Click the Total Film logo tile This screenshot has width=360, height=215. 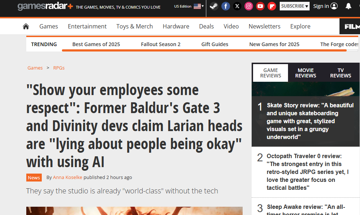pyautogui.click(x=350, y=26)
